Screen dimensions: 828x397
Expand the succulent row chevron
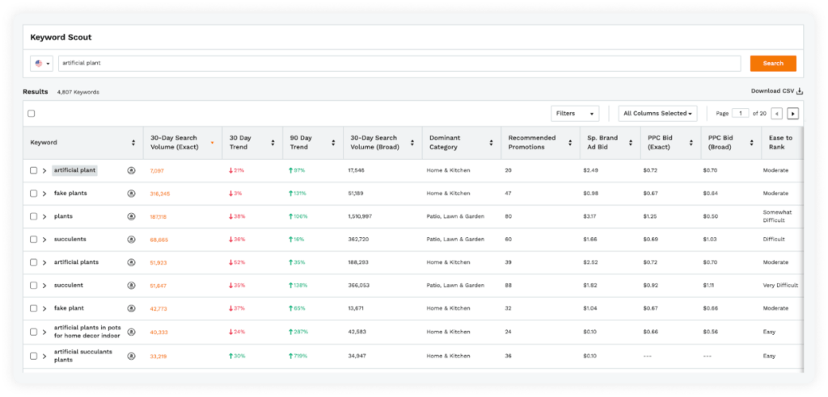44,285
